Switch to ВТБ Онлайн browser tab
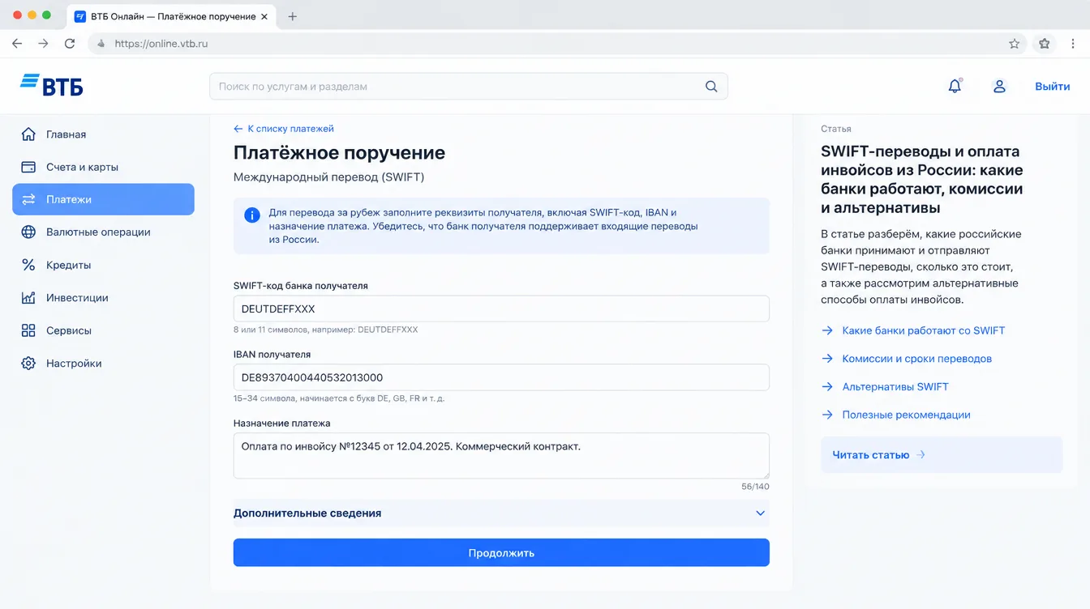 173,16
